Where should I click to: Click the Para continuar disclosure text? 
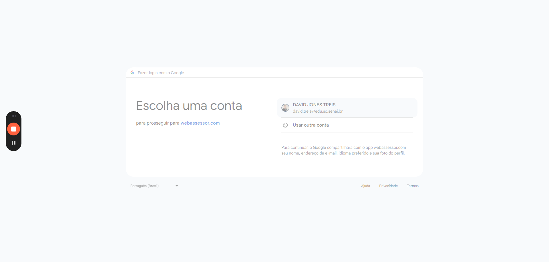tap(343, 150)
